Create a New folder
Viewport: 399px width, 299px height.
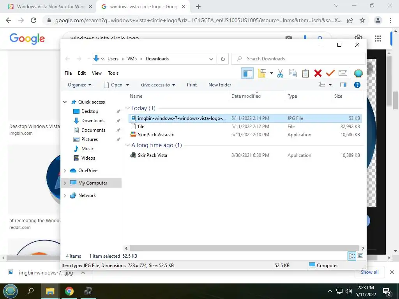pos(220,85)
